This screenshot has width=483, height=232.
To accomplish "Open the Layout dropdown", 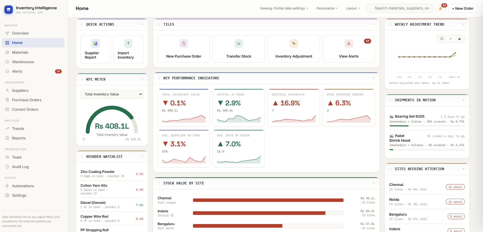I will 353,8.
